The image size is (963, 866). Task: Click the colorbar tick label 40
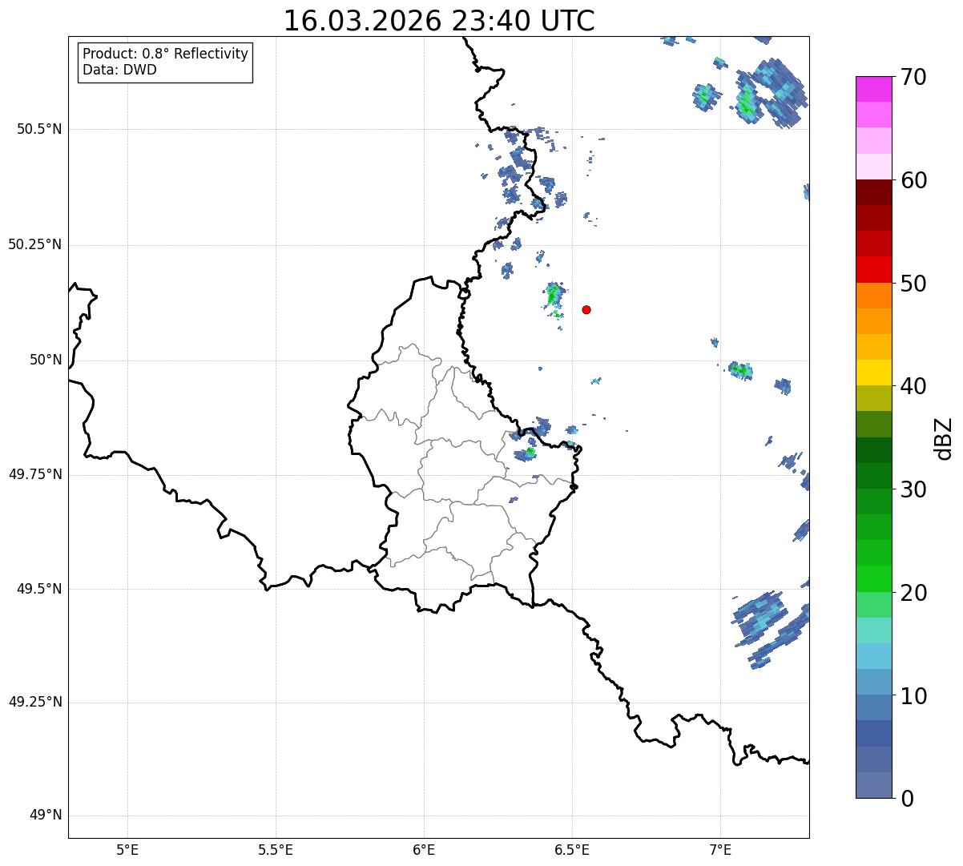913,386
